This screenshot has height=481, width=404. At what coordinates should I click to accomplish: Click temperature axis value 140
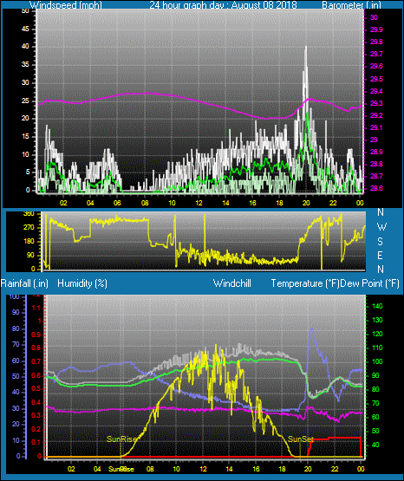377,306
